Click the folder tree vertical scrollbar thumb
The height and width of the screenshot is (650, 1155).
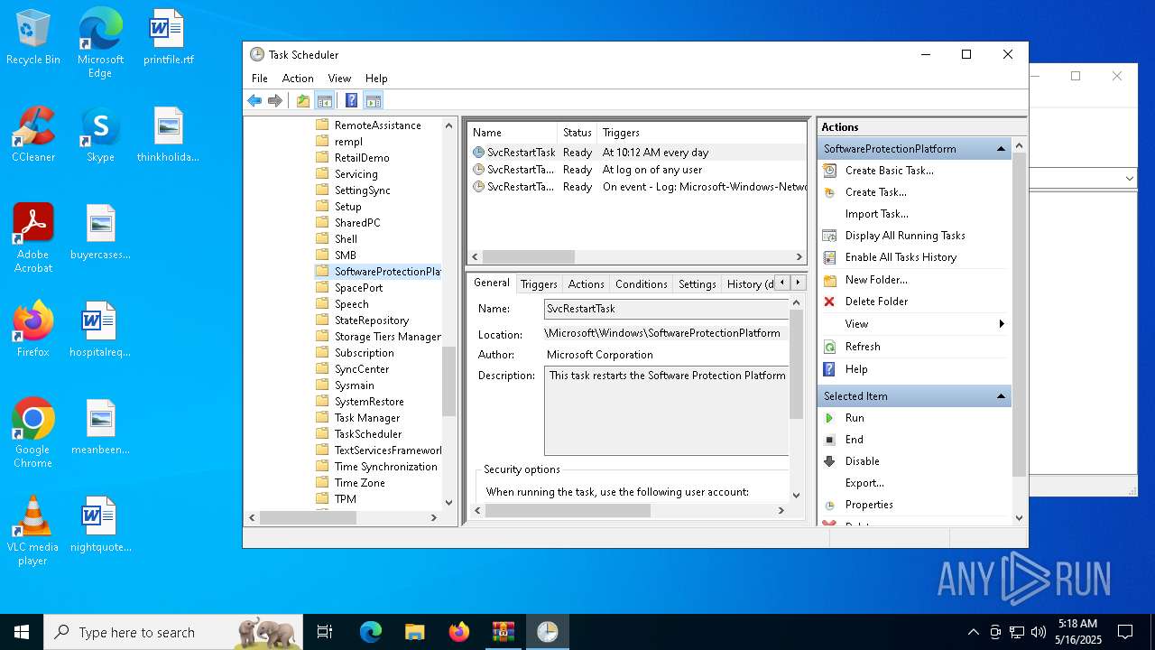448,380
